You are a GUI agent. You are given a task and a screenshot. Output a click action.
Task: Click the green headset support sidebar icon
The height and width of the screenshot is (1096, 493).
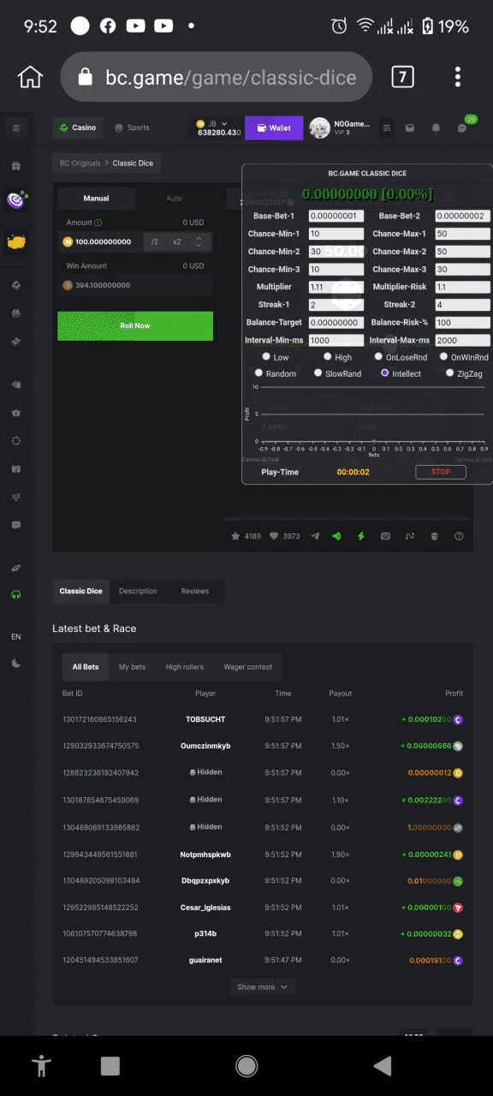click(15, 595)
